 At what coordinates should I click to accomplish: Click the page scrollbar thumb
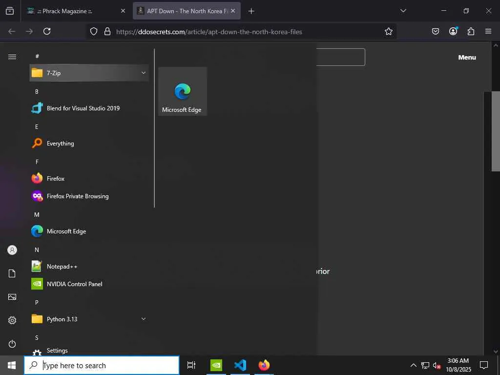point(496,131)
